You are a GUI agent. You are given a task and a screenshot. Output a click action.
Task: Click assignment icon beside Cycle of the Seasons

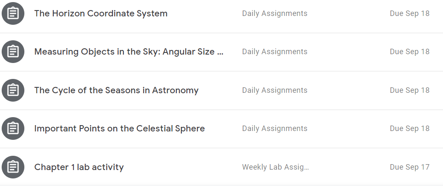[13, 90]
